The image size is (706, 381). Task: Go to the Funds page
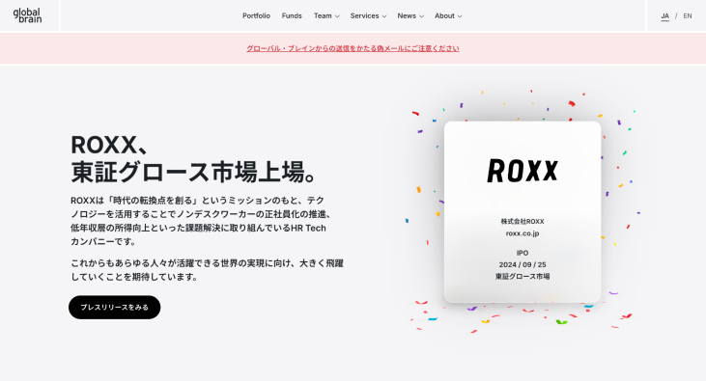pos(292,15)
